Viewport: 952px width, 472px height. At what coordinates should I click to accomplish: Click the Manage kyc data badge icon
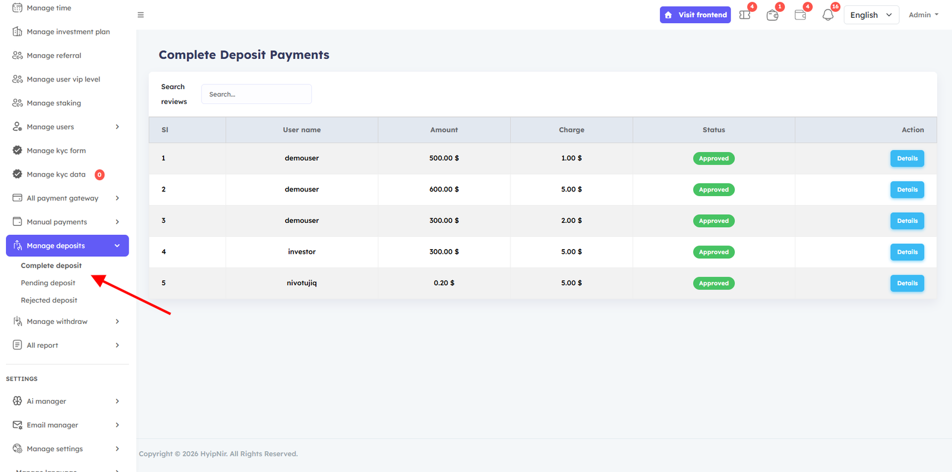17,174
